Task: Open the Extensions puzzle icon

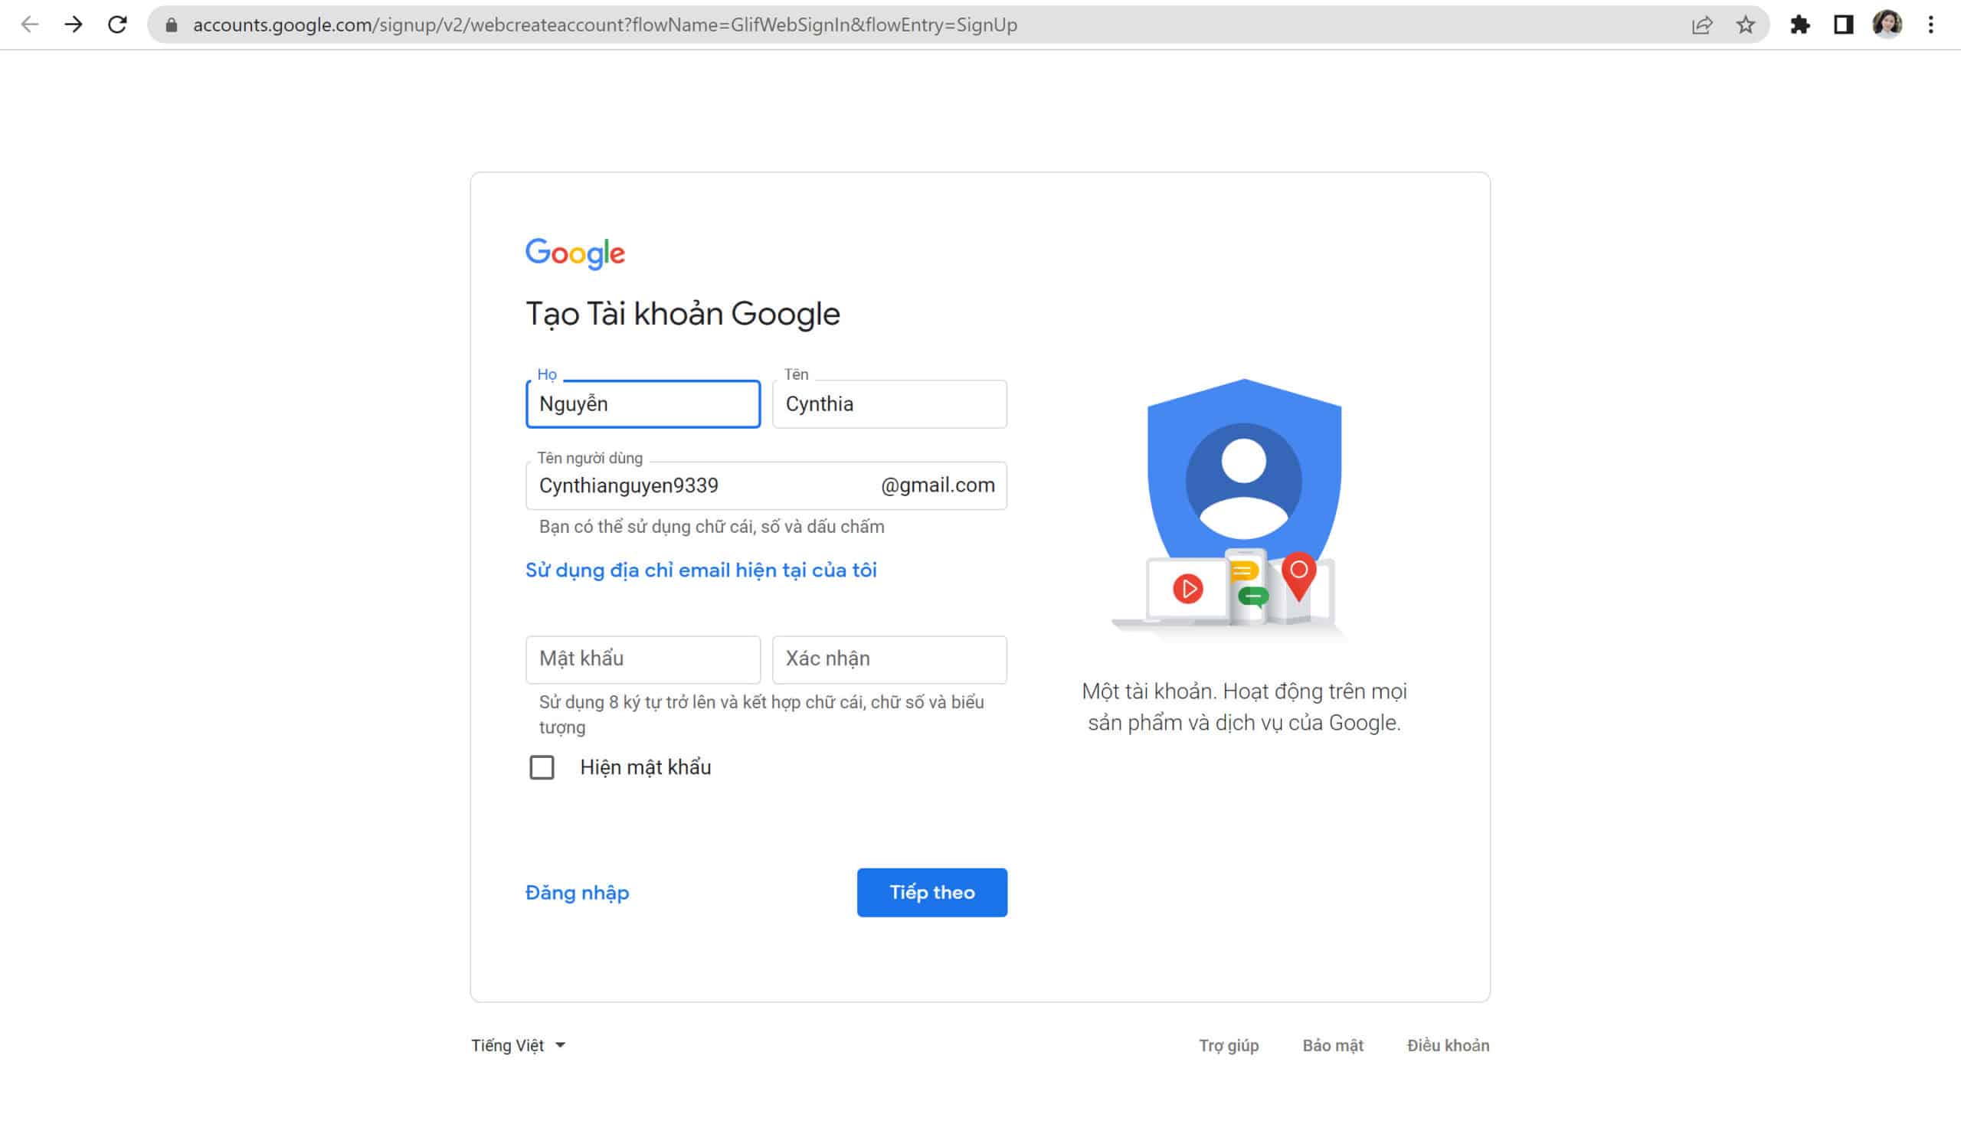Action: coord(1799,25)
